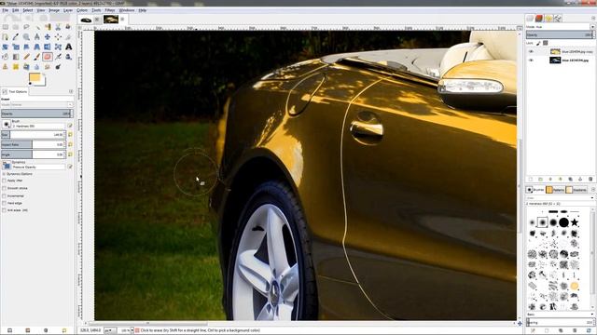597x335 pixels.
Task: Select the Ellipse Select tool
Action: [16, 27]
